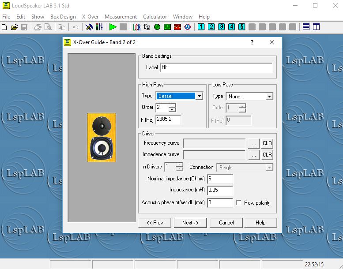Select cyan numbered button 3
Viewport: 343px width, 269px height.
pos(221,27)
